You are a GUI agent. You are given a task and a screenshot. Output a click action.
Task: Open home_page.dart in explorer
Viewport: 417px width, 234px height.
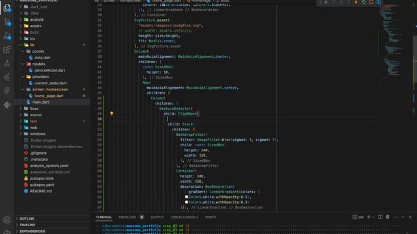tap(49, 96)
